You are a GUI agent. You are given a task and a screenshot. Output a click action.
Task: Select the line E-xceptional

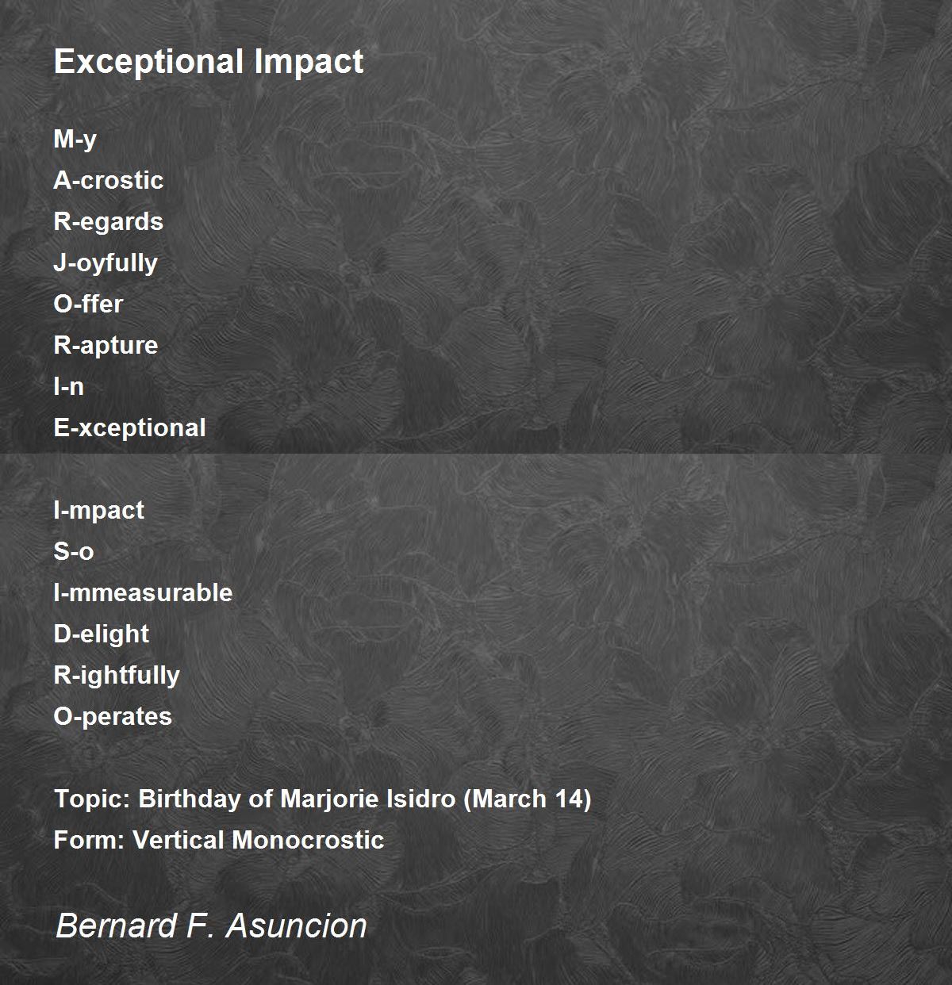tap(129, 428)
